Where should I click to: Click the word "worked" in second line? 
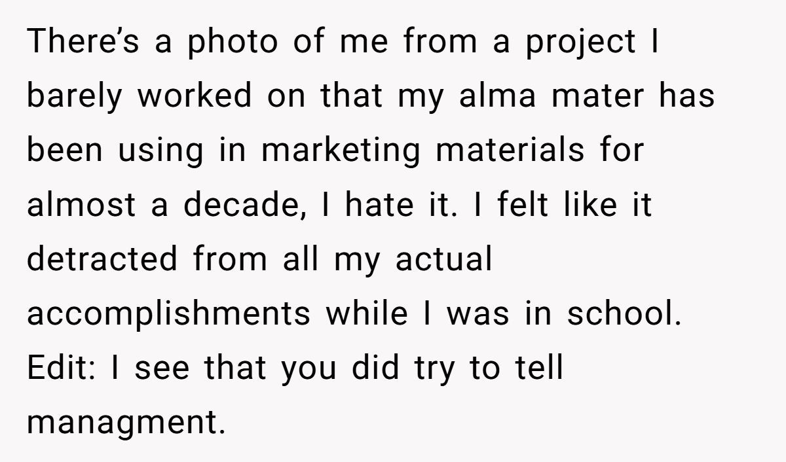click(x=195, y=96)
